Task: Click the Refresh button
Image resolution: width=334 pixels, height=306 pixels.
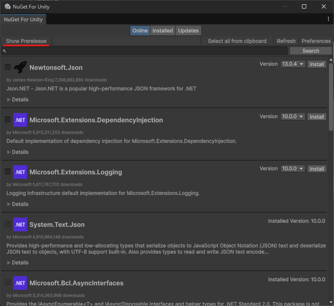Action: 286,41
